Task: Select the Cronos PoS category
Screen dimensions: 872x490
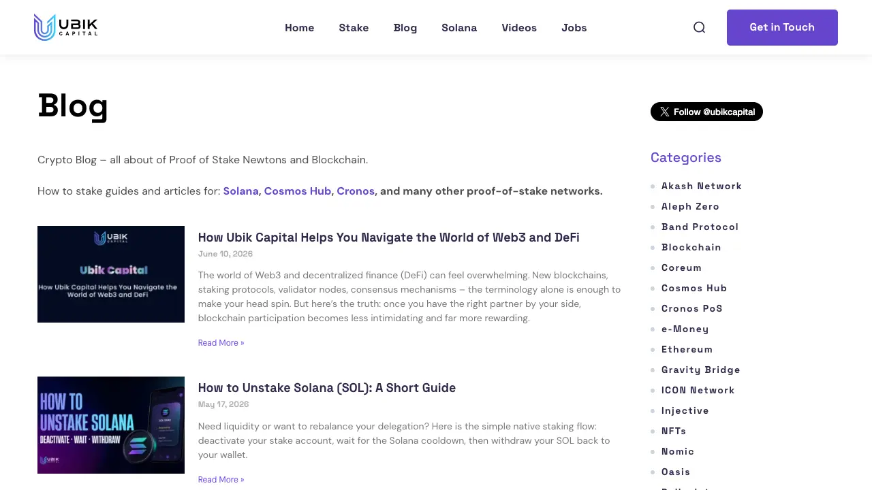Action: pyautogui.click(x=692, y=308)
